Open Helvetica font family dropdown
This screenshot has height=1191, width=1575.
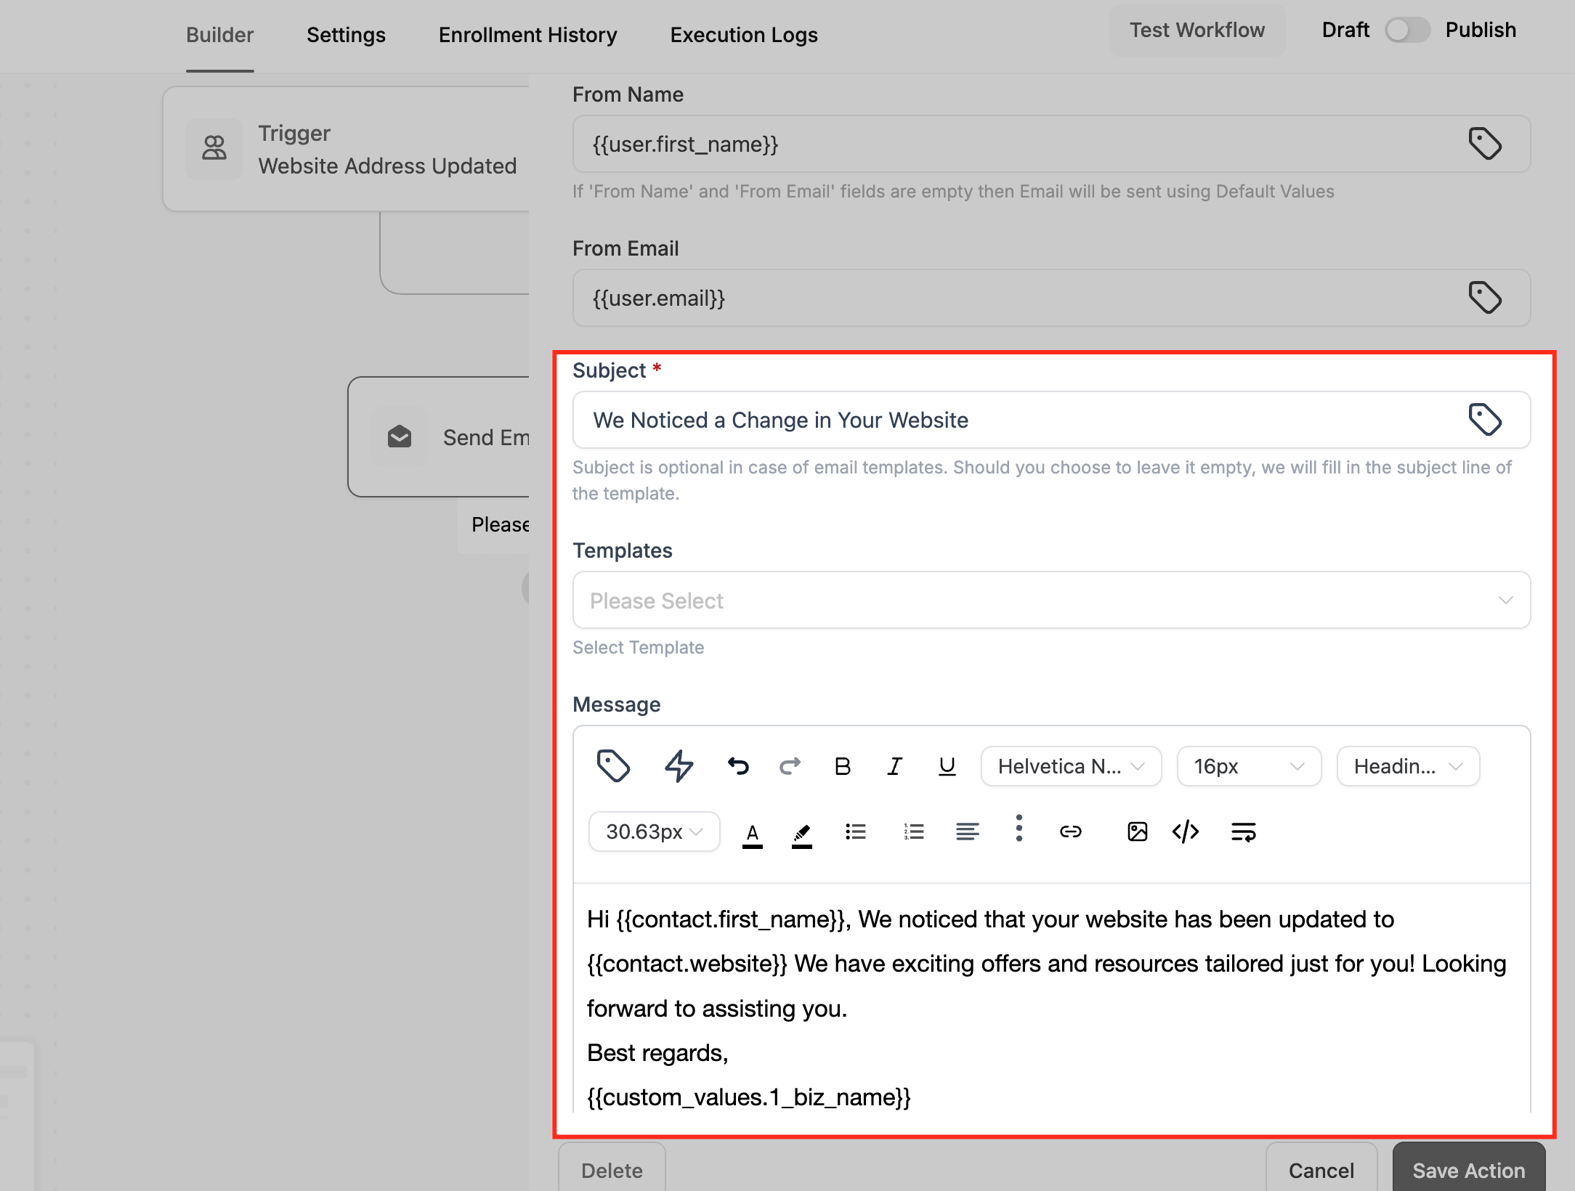(1071, 766)
